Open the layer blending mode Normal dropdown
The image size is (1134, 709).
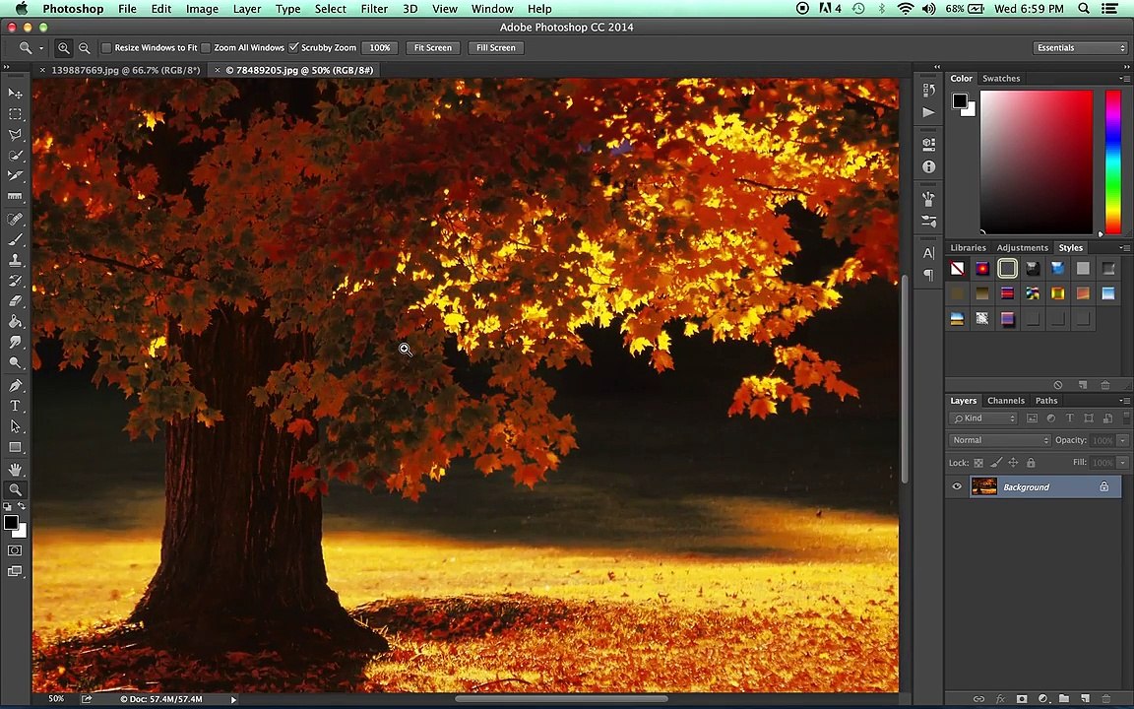click(x=999, y=440)
